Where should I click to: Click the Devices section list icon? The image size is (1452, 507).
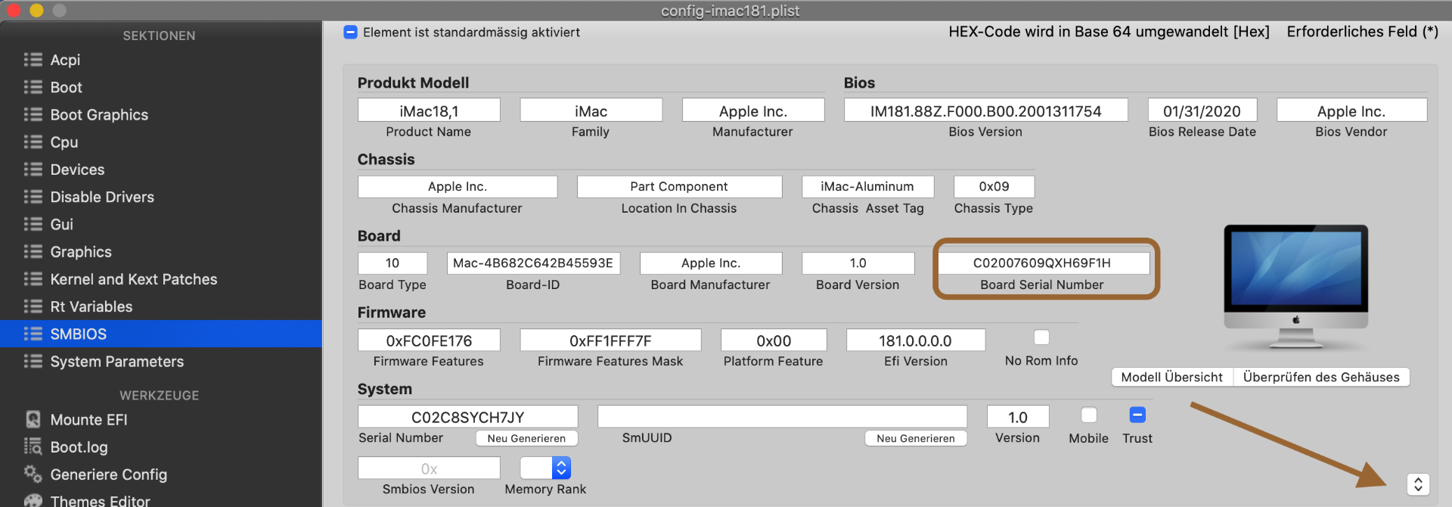[x=33, y=170]
